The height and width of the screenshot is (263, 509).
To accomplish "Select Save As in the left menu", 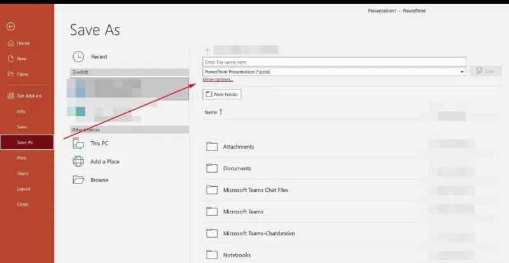I will [x=27, y=142].
